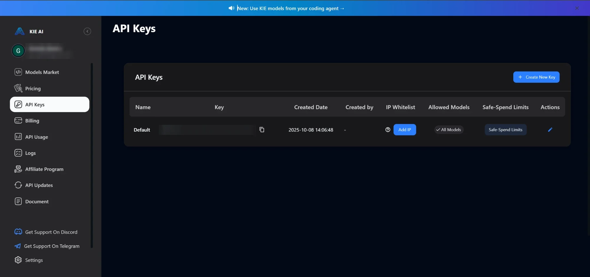Collapse the sidebar with the chevron button
The height and width of the screenshot is (277, 590).
click(x=87, y=31)
